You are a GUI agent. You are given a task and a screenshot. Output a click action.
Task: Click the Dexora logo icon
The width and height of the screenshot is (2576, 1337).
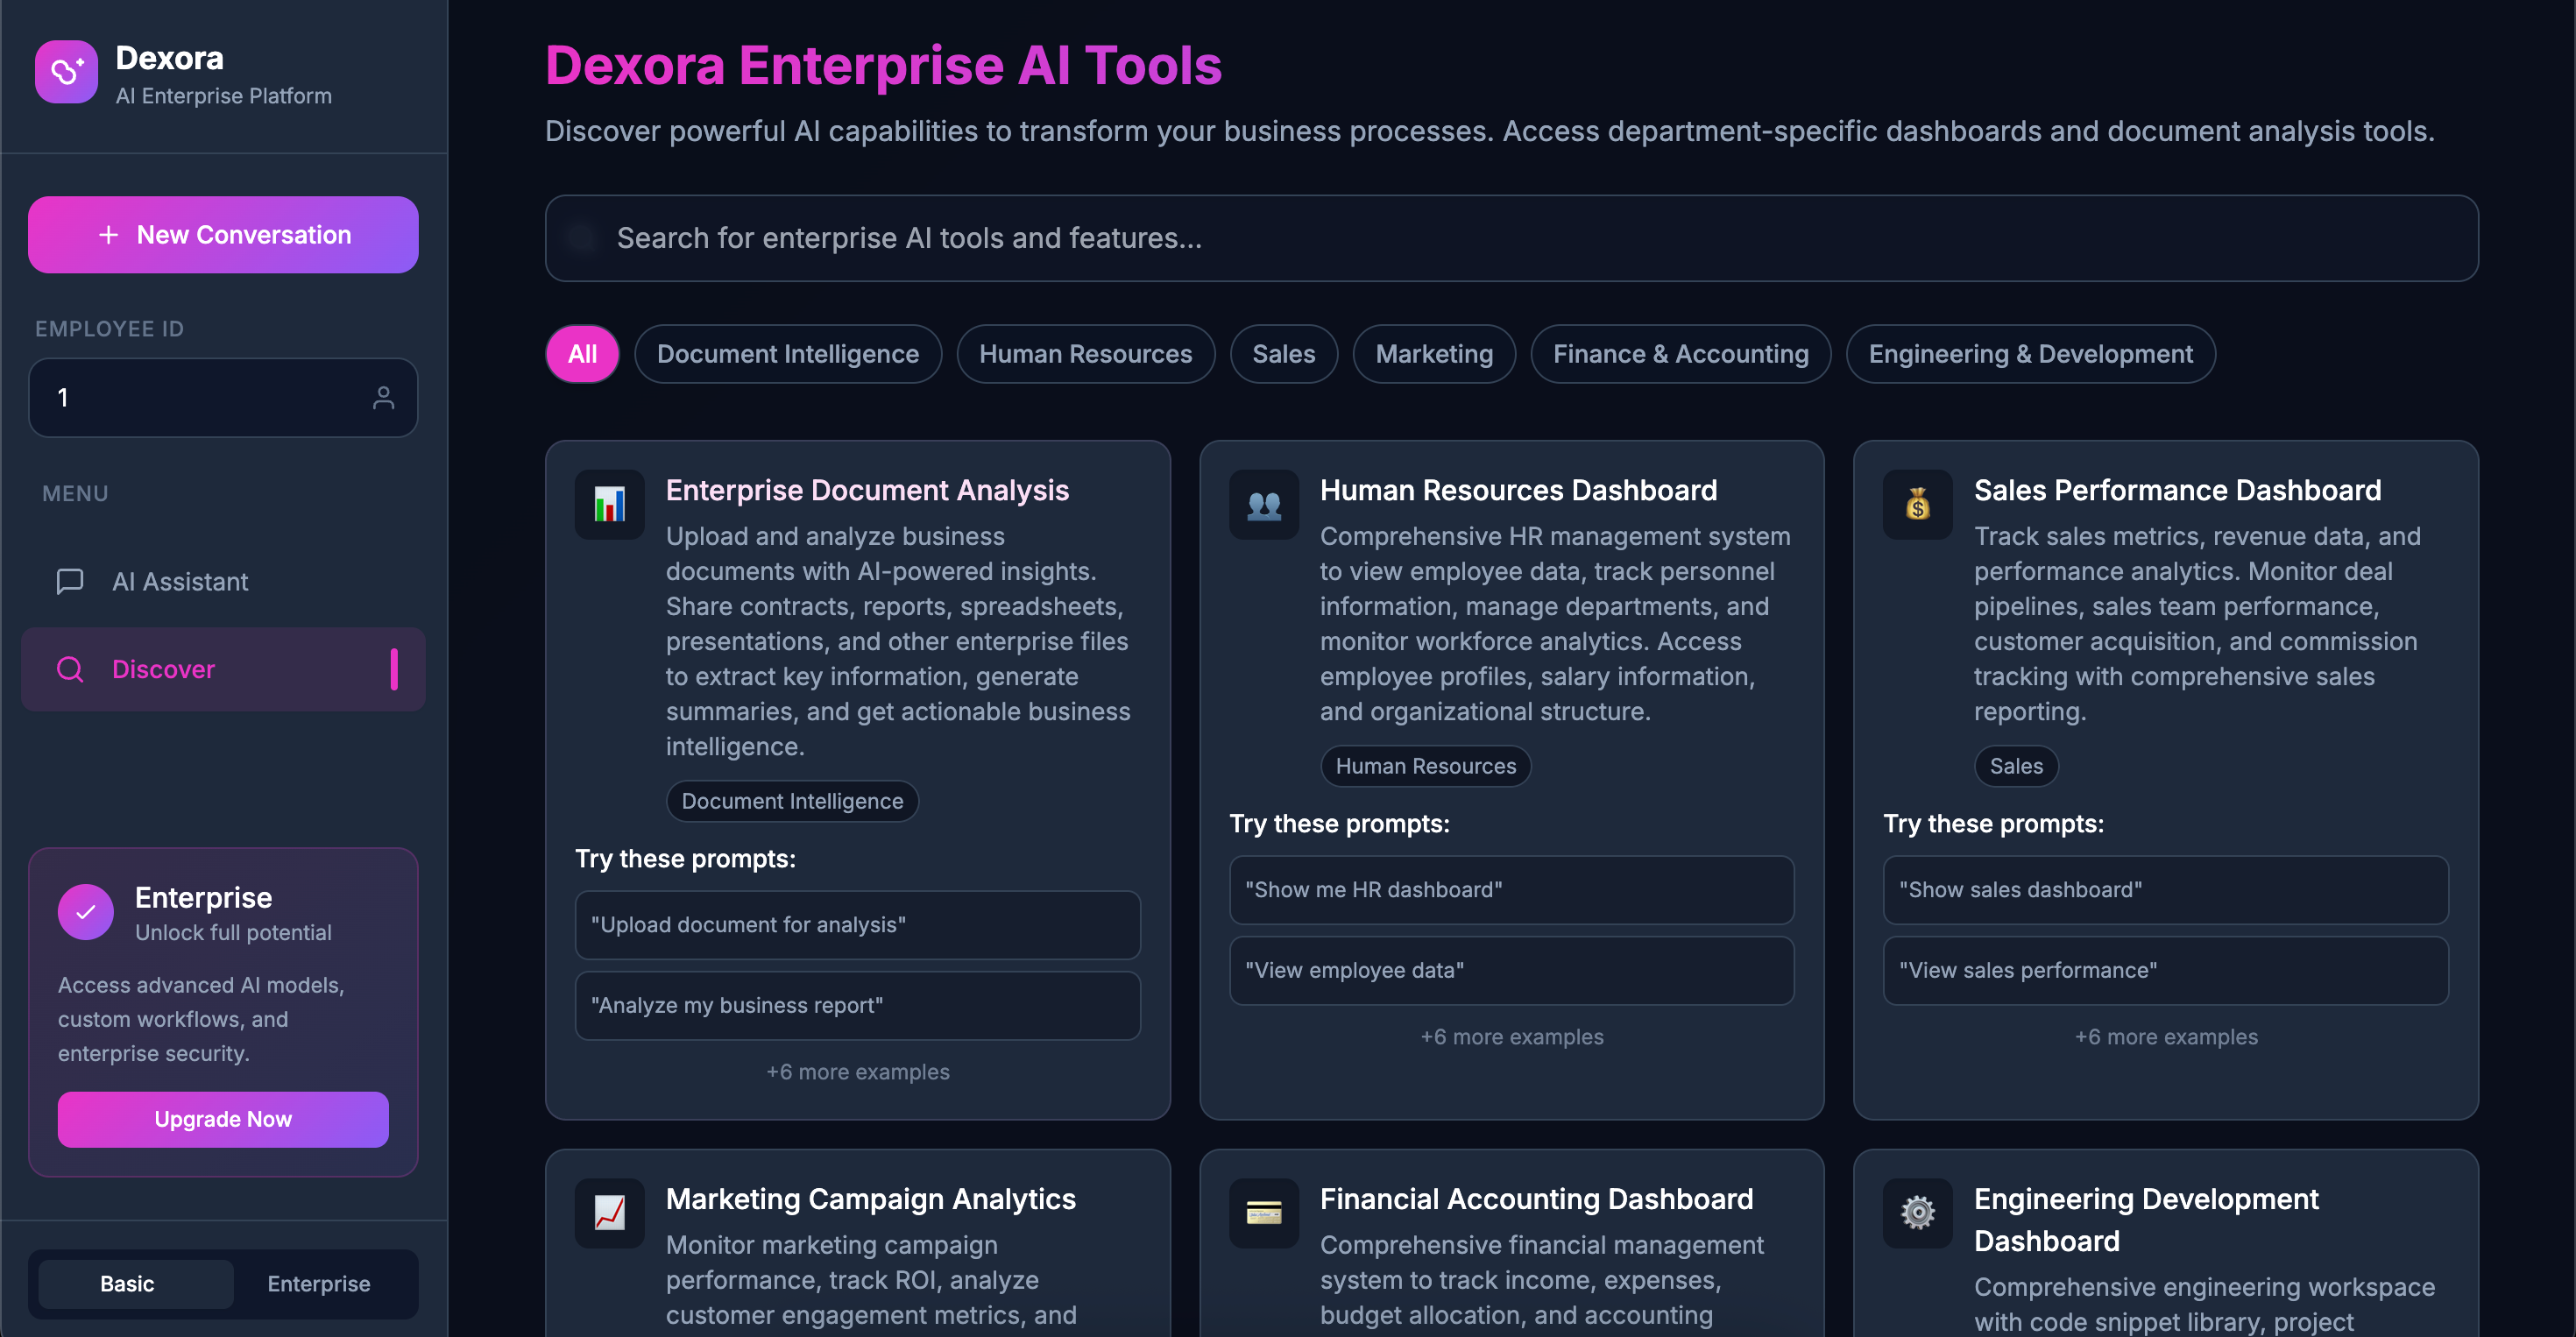(x=66, y=72)
